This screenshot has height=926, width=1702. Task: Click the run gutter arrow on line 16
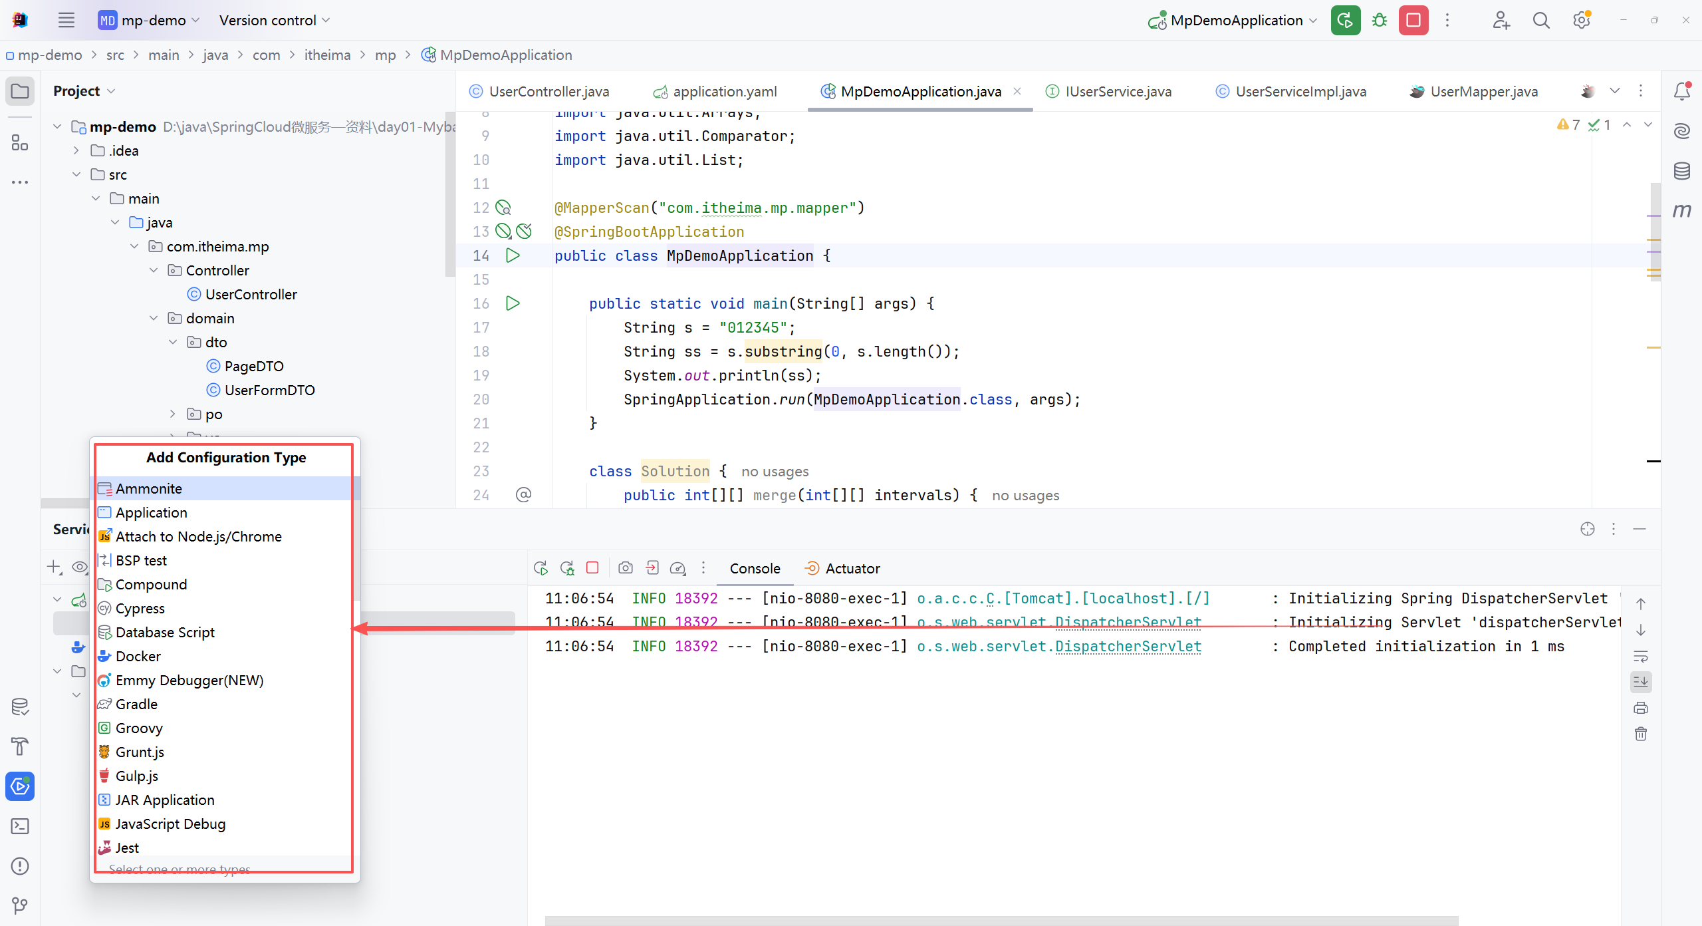click(513, 303)
